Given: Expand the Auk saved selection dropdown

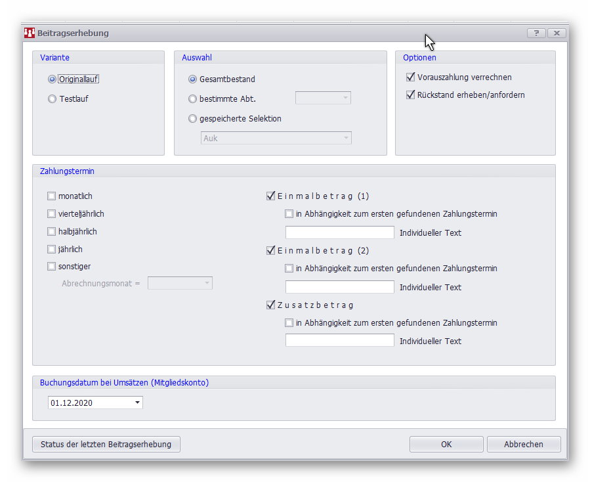Looking at the screenshot, I should tap(346, 138).
